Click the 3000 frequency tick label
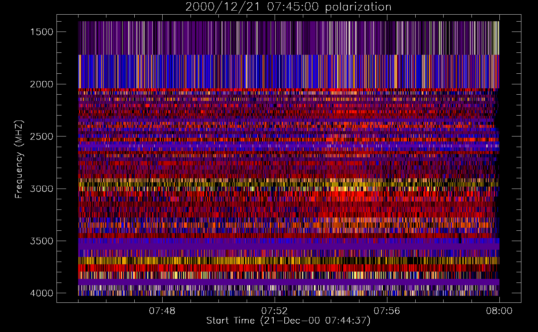The height and width of the screenshot is (332, 538). 42,189
